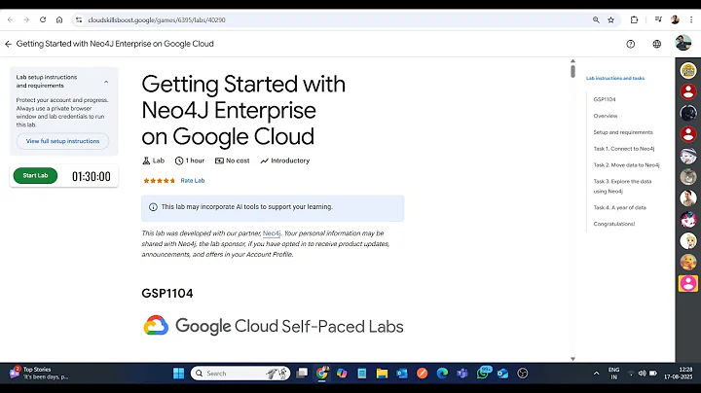Click the Google Cloud Self-Paced Labs logo
The height and width of the screenshot is (393, 701).
tap(274, 326)
